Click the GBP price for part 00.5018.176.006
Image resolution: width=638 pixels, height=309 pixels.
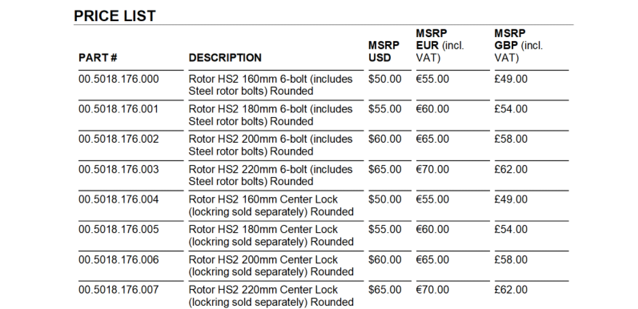point(511,260)
